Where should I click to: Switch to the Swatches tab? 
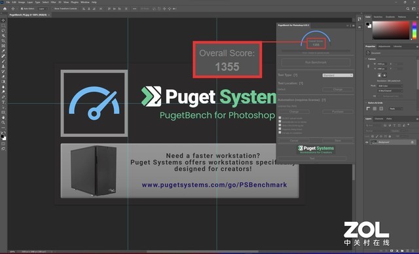(x=378, y=17)
